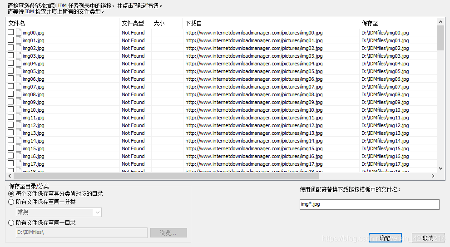The height and width of the screenshot is (247, 450).
Task: Click the download URL ending img10.jpg
Action: 254,110
